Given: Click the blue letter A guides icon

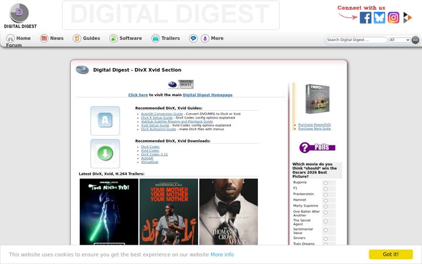Looking at the screenshot, I should point(105,121).
